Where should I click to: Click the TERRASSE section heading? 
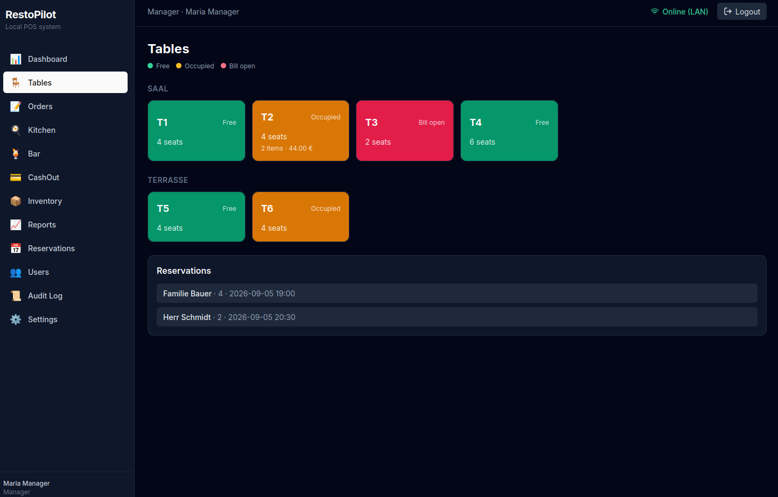point(168,180)
